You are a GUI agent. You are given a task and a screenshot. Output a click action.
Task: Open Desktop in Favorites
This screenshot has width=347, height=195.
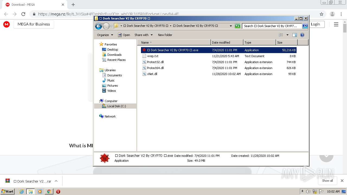pos(113,50)
